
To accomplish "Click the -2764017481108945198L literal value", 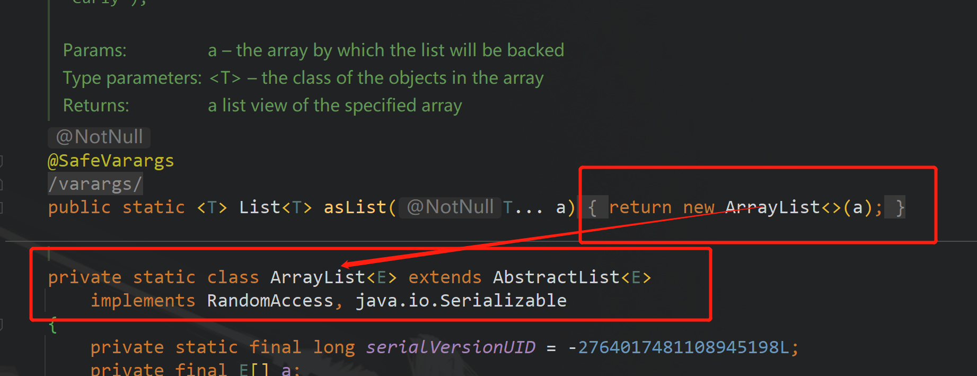I will pyautogui.click(x=678, y=347).
